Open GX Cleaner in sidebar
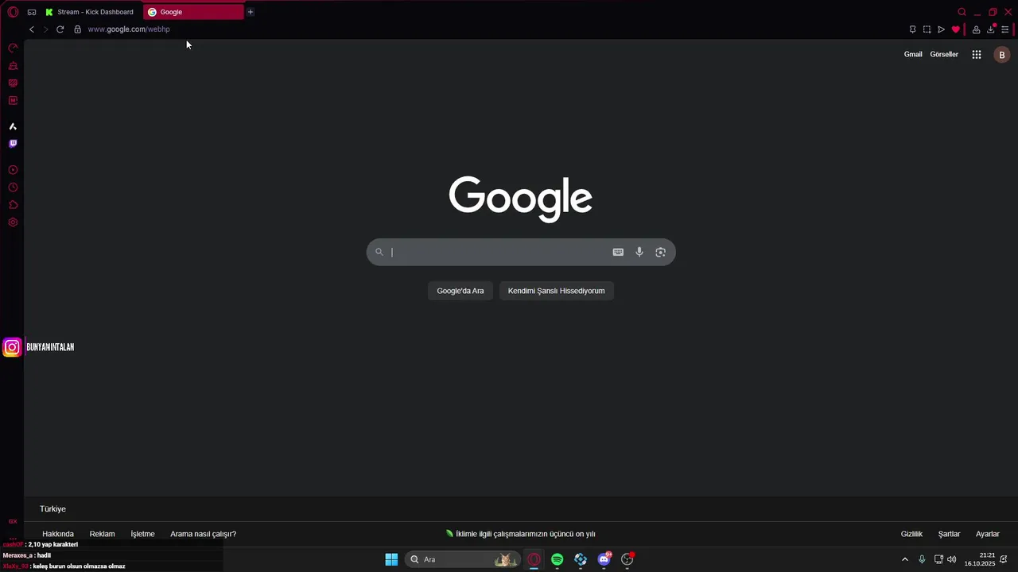 coord(13,66)
